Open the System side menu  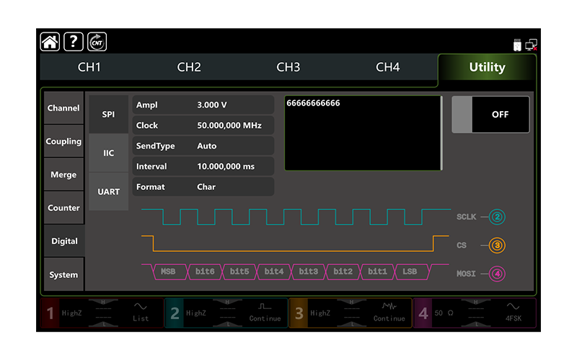point(63,275)
